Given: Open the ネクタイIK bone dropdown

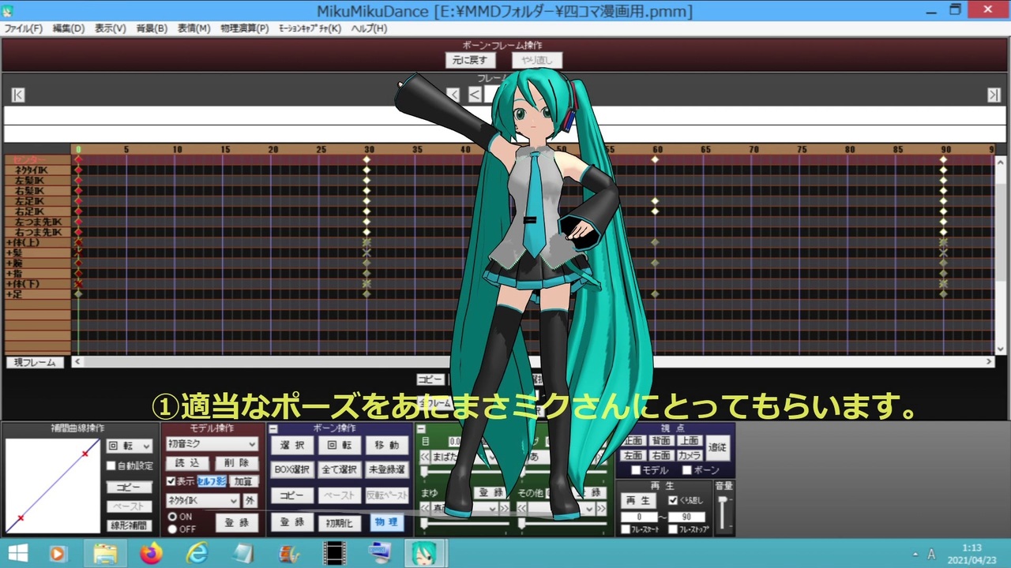Looking at the screenshot, I should (x=202, y=501).
